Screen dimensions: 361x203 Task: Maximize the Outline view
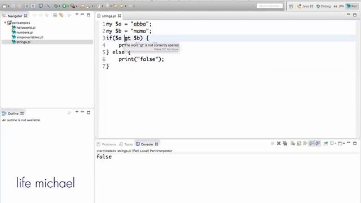89,112
